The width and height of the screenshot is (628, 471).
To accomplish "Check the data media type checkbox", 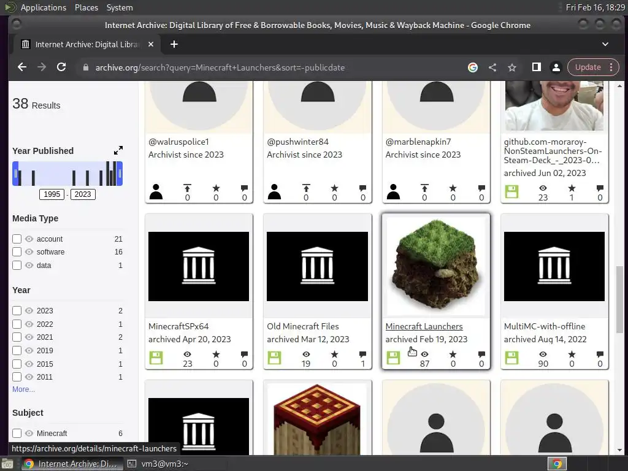I will (17, 266).
